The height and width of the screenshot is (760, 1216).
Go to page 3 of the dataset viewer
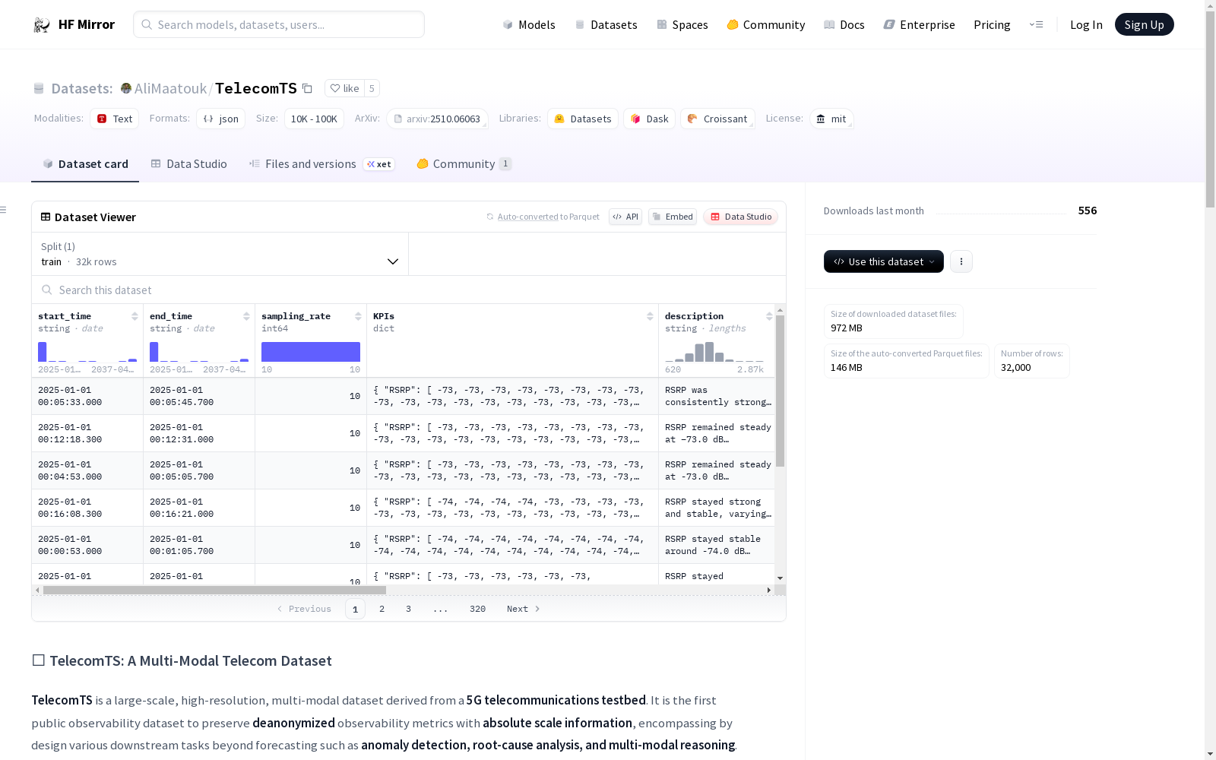click(x=408, y=609)
